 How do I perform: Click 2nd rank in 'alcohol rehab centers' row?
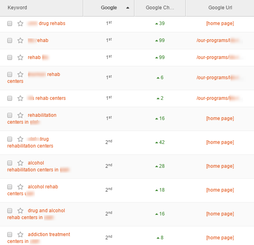pyautogui.click(x=109, y=190)
